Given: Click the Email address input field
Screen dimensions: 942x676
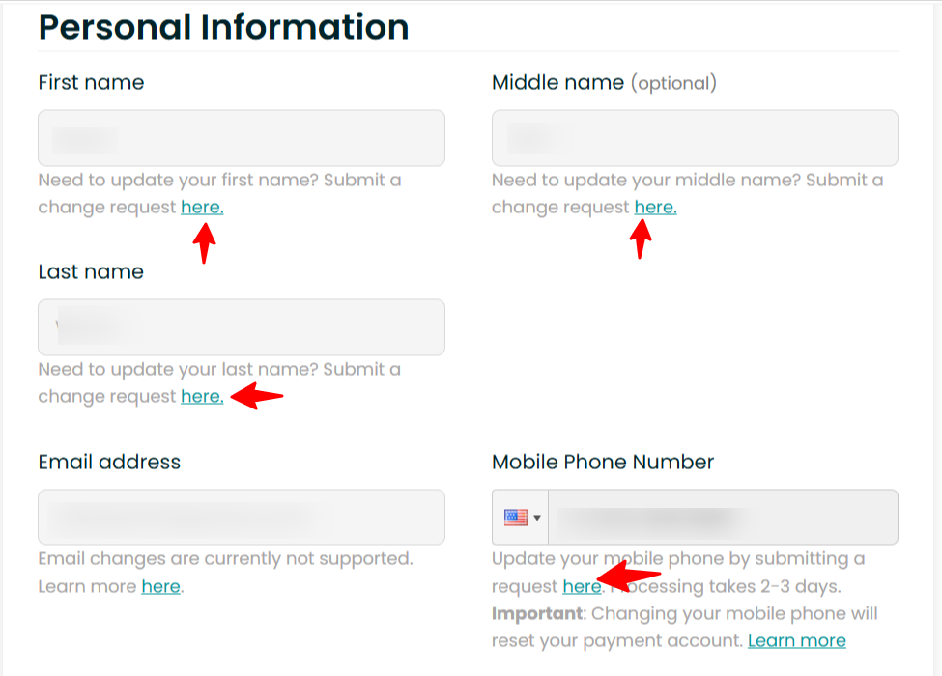Looking at the screenshot, I should (242, 517).
